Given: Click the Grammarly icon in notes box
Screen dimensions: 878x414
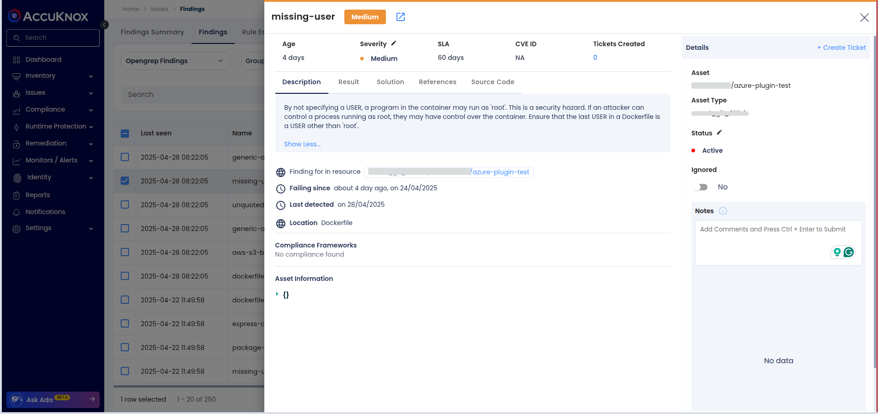Looking at the screenshot, I should pyautogui.click(x=849, y=252).
